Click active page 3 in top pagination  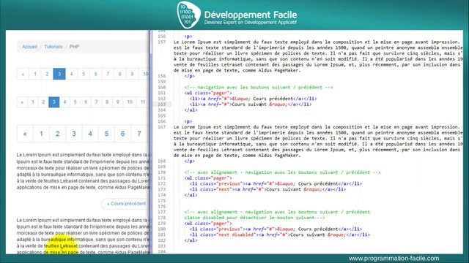click(59, 74)
